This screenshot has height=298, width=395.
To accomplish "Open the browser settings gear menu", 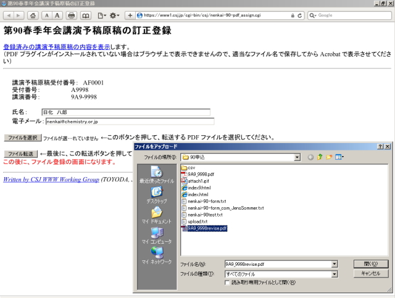I will [115, 15].
